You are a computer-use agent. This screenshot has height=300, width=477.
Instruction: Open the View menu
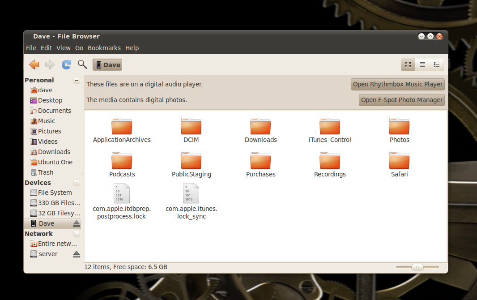coord(63,48)
